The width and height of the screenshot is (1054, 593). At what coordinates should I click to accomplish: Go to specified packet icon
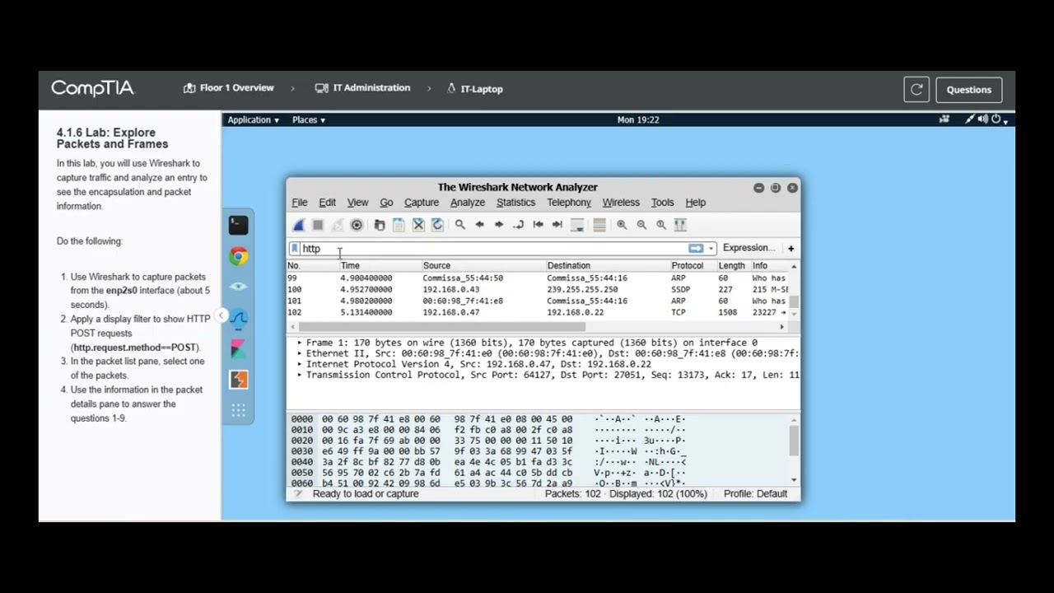click(x=518, y=225)
